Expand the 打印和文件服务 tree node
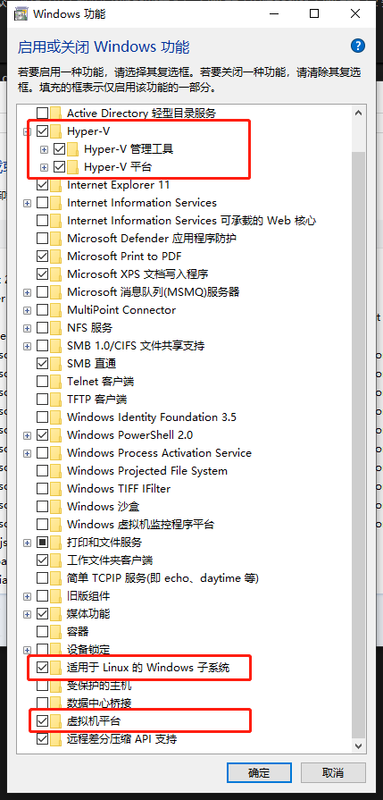This screenshot has width=383, height=800. coord(27,543)
